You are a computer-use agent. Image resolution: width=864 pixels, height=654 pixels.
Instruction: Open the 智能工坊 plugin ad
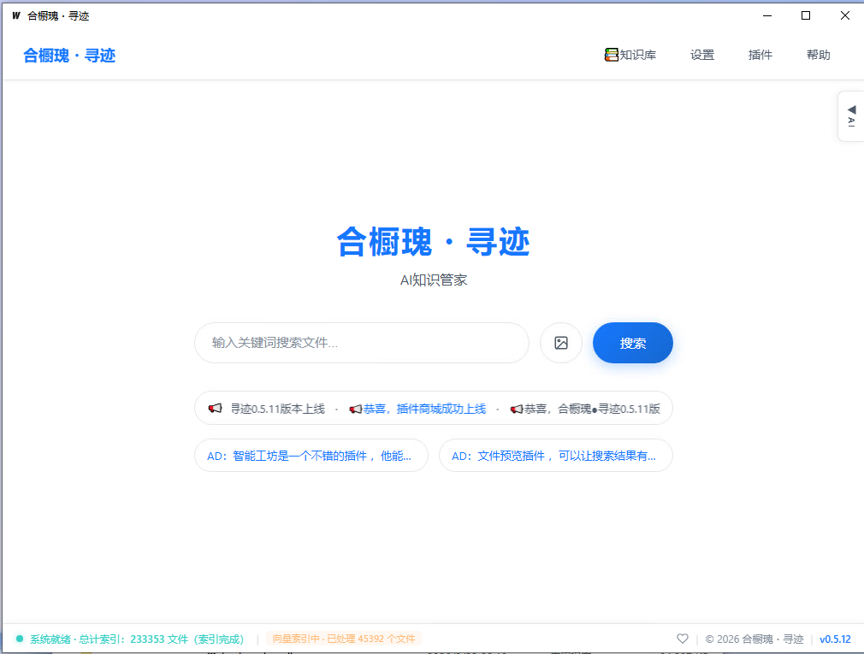[311, 456]
